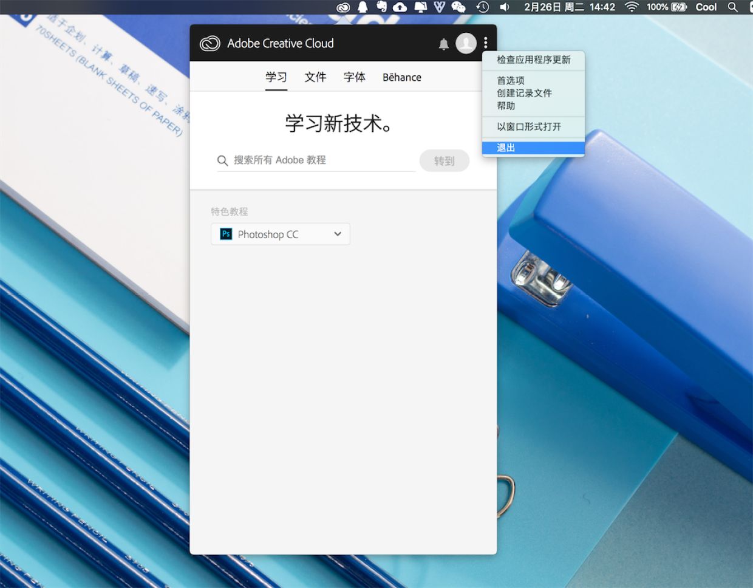Click the 特色教程 label
The image size is (753, 588).
pyautogui.click(x=230, y=211)
